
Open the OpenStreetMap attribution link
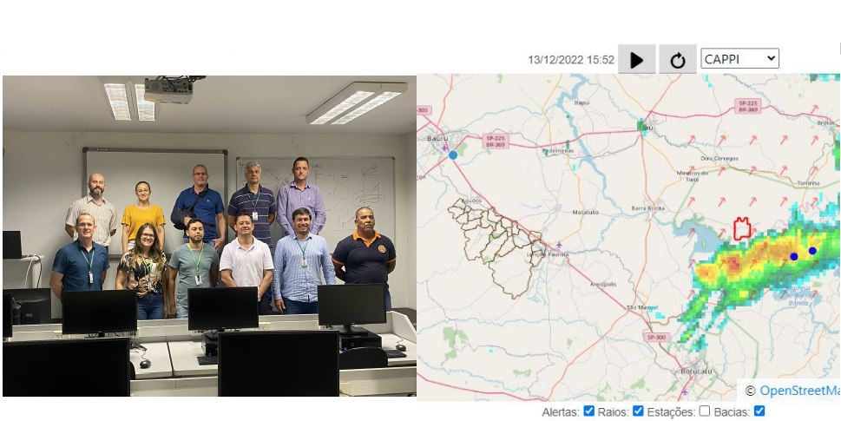point(799,391)
